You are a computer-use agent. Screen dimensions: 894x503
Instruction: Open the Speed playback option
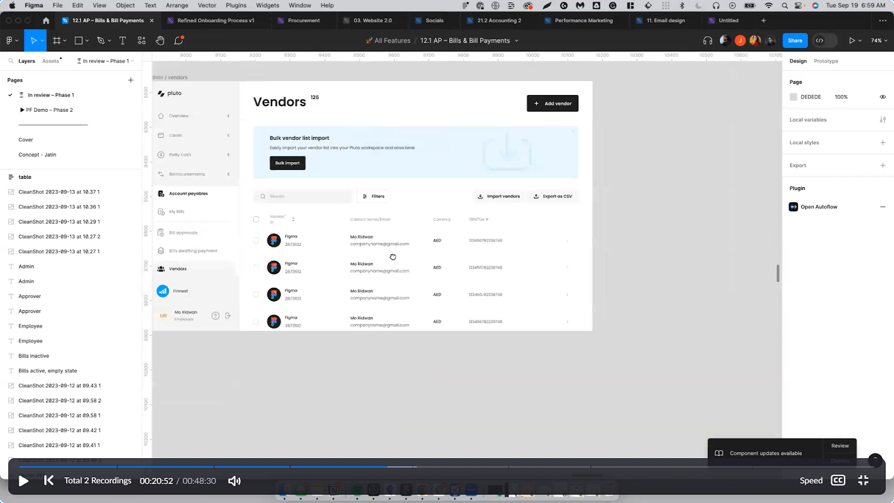pyautogui.click(x=811, y=481)
